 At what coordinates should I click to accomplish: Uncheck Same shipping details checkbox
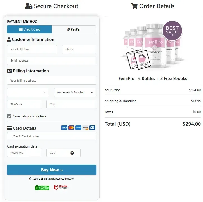[x=9, y=116]
